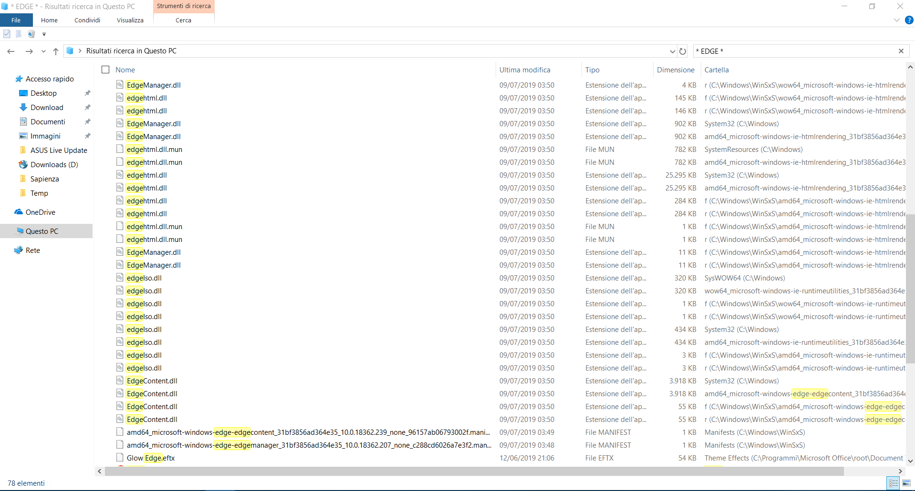Expand the ribbon with the chevron
Viewport: 915px width, 491px height.
pos(897,20)
